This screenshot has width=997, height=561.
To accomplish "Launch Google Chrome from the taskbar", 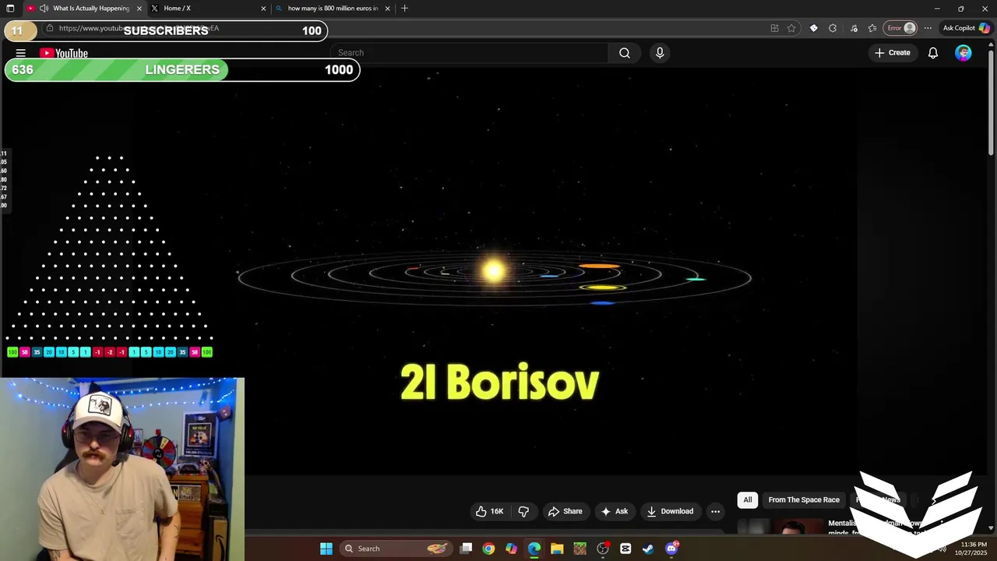I will click(488, 549).
